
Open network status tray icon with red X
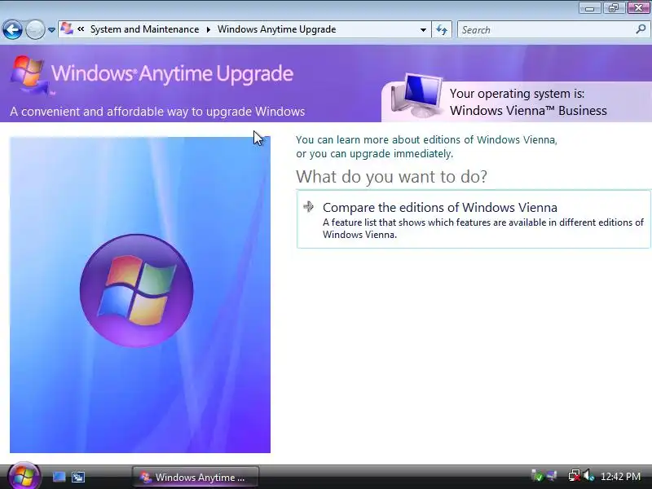coord(575,476)
